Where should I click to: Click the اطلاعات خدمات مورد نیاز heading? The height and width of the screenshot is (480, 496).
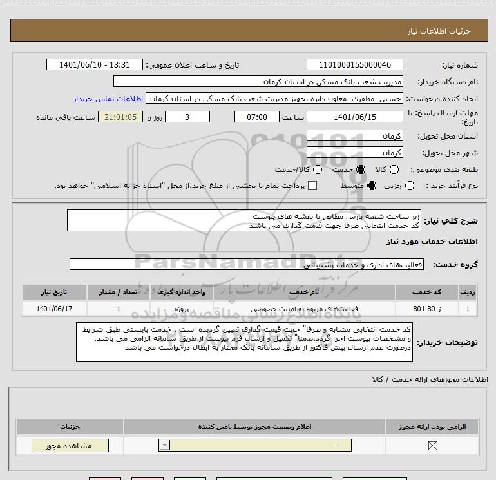click(432, 242)
